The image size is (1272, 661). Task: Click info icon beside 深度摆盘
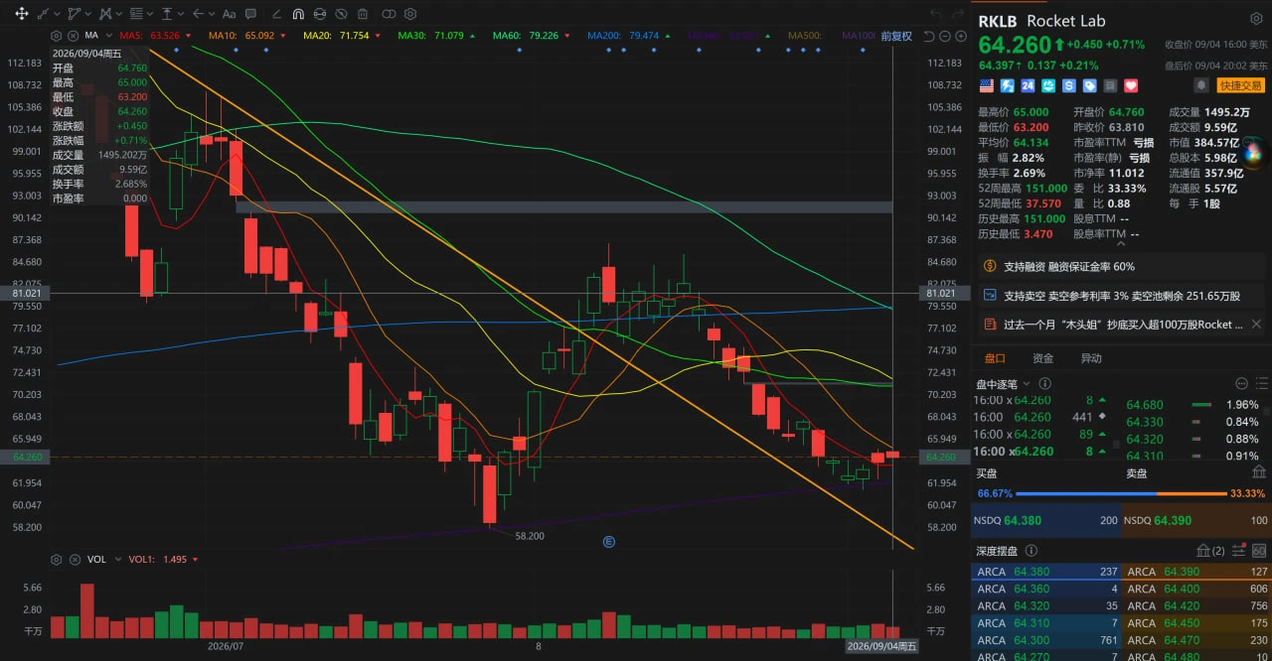click(x=1032, y=550)
